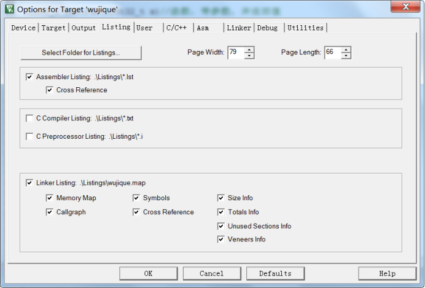This screenshot has width=425, height=288.
Task: Increase Page Width with up arrow
Action: pos(249,50)
